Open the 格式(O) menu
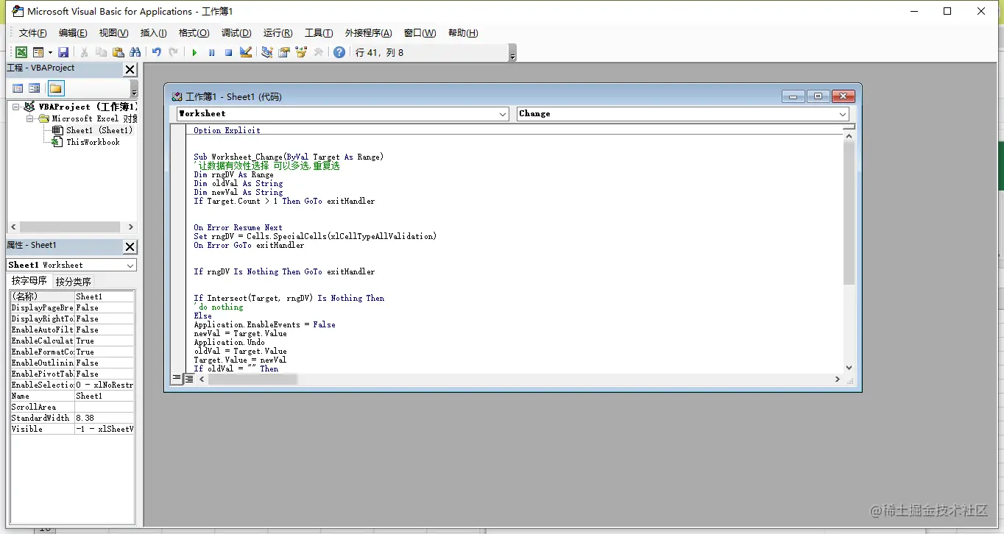 pyautogui.click(x=194, y=33)
